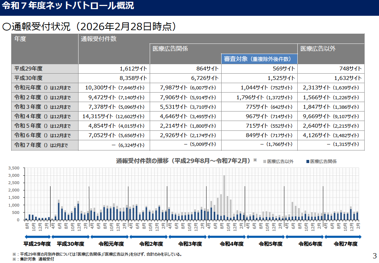Select the cell 7,987サイト (6,007サイト)
Image resolution: width=379 pixels, height=263 pixels.
click(185, 88)
